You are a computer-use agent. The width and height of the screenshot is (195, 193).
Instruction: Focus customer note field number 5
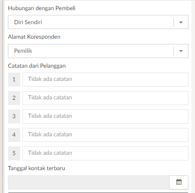click(x=105, y=153)
